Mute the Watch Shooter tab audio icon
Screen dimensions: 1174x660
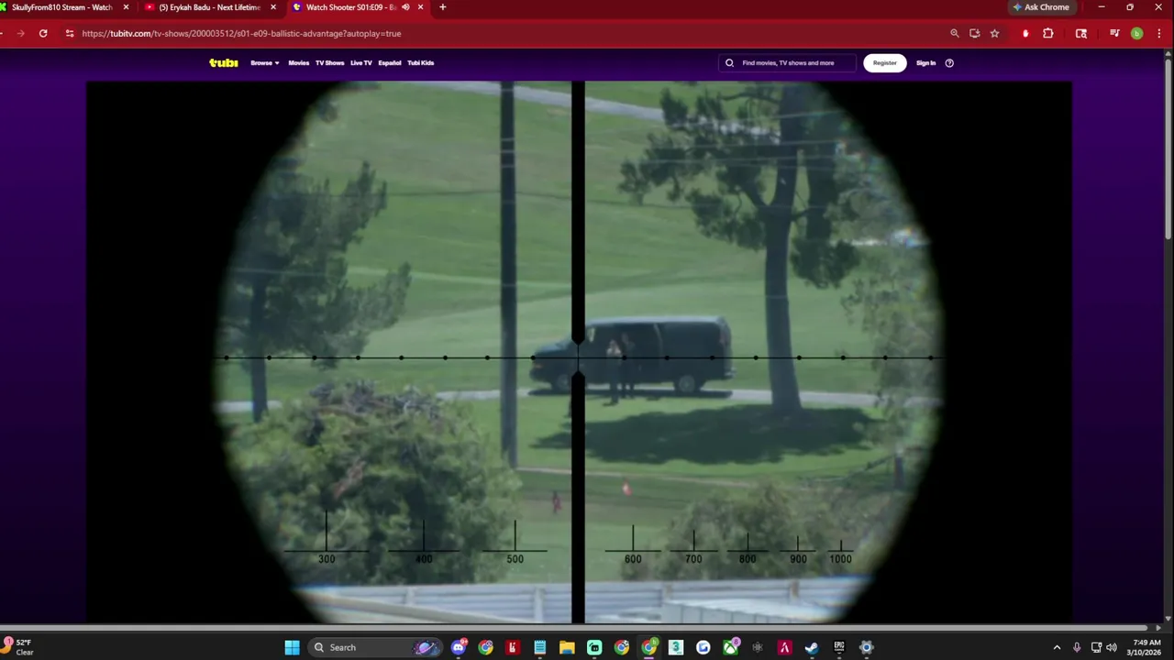click(405, 7)
